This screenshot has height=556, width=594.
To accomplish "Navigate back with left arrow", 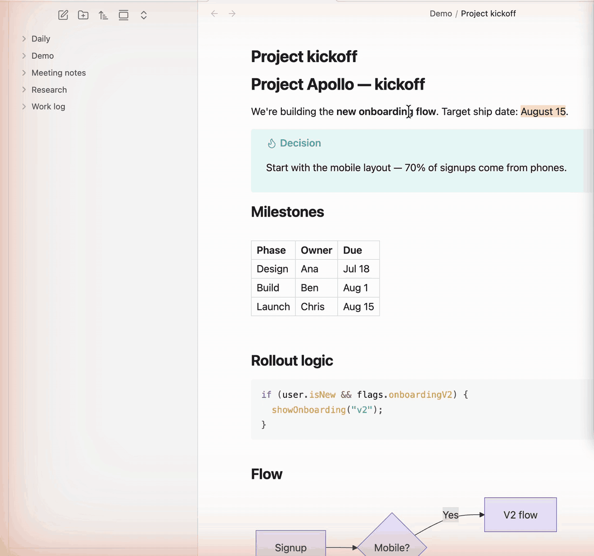I will [214, 13].
